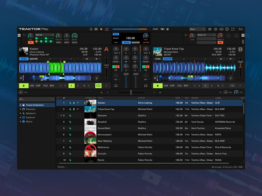Image resolution: width=262 pixels, height=196 pixels.
Task: Activate the loop button on Deck A
Action: point(99,86)
